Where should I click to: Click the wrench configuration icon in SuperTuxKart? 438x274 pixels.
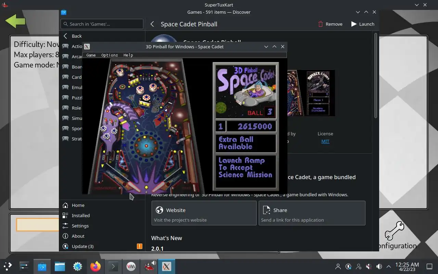tap(395, 231)
